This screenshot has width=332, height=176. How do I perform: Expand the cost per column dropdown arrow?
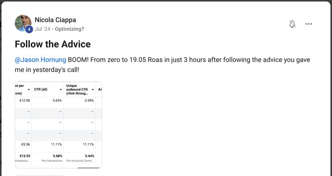pos(29,89)
